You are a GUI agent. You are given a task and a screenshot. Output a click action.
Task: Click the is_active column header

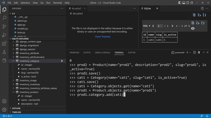coord(170,35)
